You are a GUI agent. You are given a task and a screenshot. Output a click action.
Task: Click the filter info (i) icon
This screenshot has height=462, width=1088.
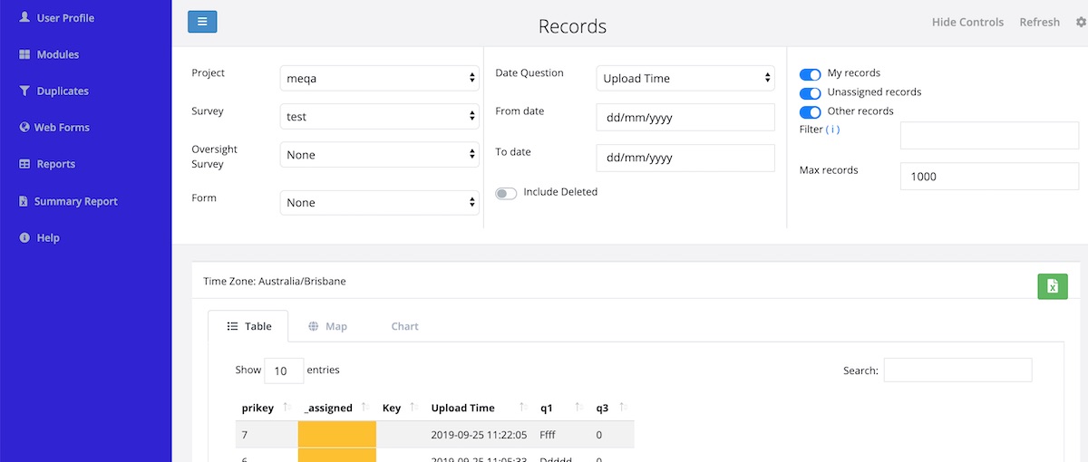832,130
